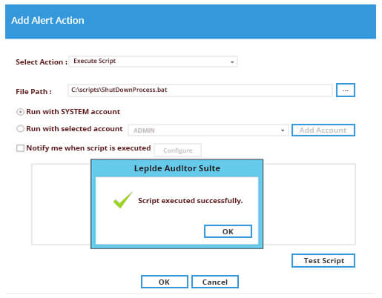382x298 pixels.
Task: Open the Select Action dropdown arrow
Action: pos(232,62)
